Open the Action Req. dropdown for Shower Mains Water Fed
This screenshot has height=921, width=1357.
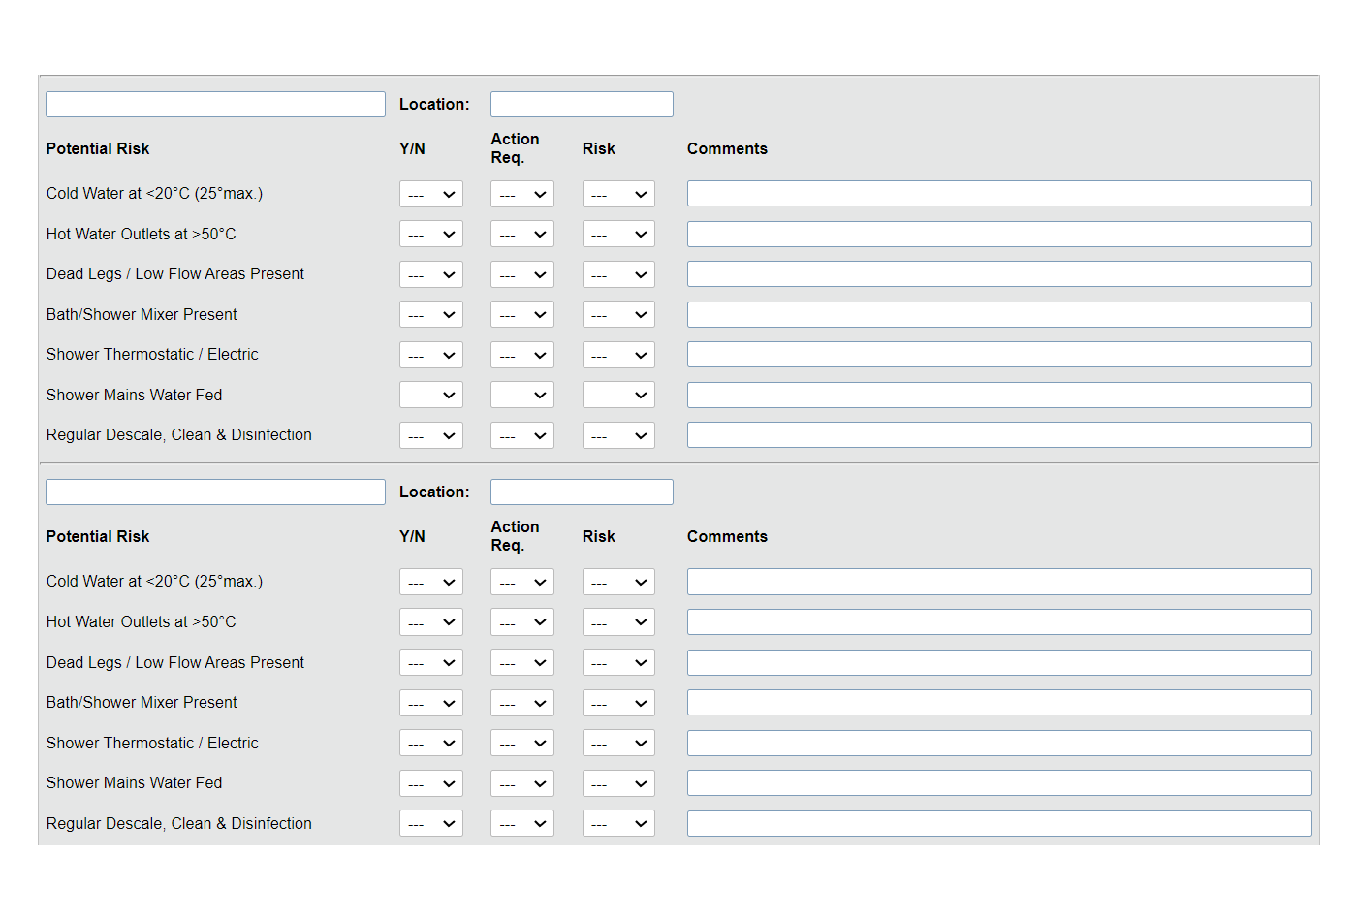(x=521, y=395)
